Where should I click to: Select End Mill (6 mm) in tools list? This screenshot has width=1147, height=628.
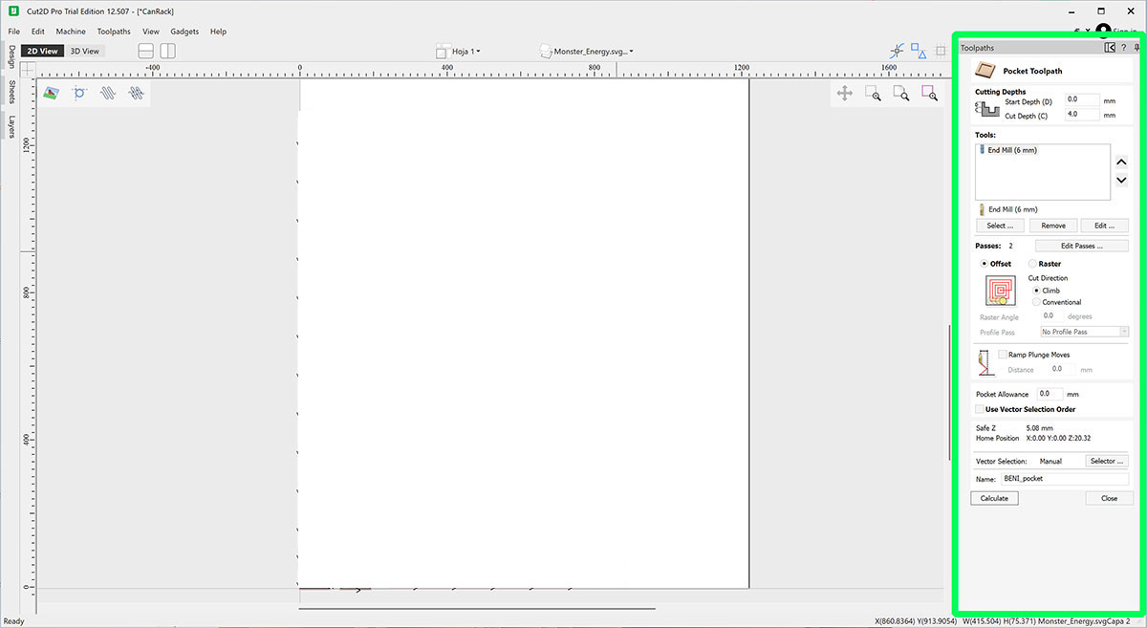[x=1012, y=150]
